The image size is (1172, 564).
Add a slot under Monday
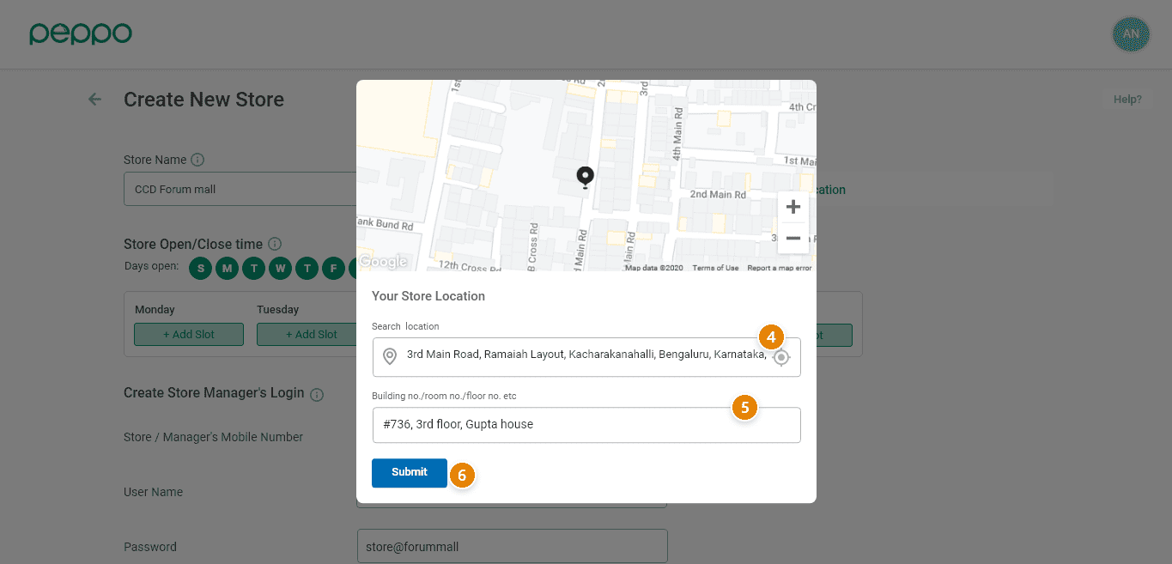(x=189, y=335)
